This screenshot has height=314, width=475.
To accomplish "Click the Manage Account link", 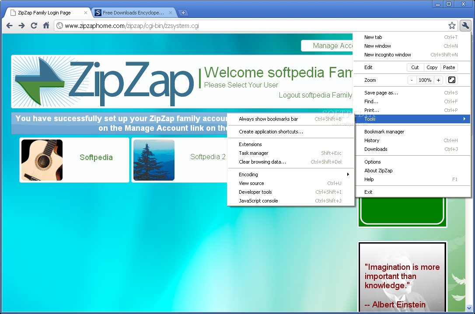I will (332, 46).
